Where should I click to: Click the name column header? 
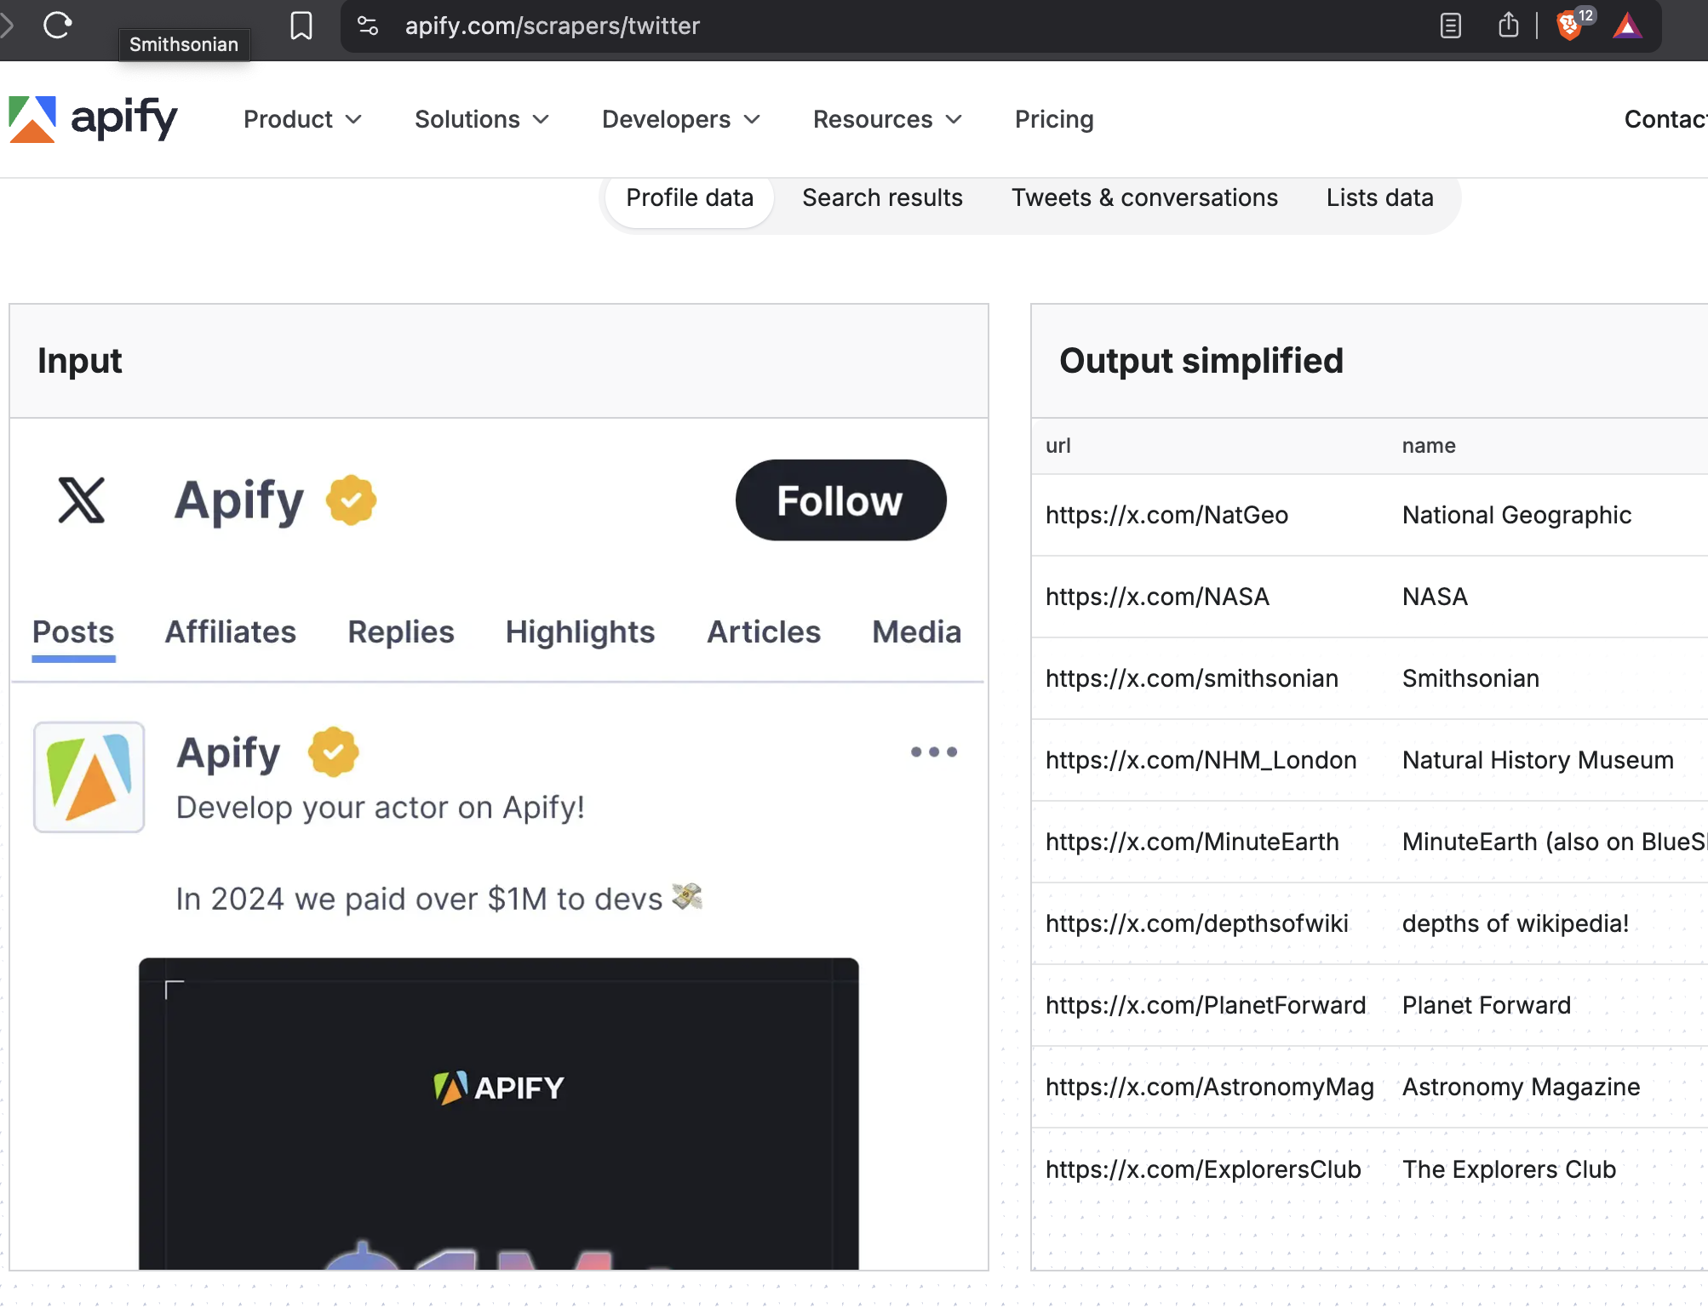click(x=1429, y=445)
